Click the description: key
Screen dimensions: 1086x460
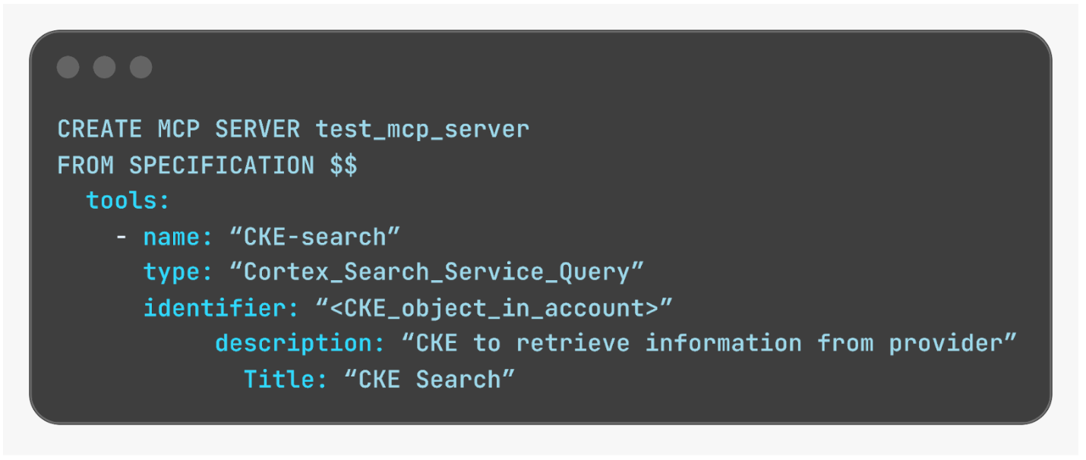point(300,344)
